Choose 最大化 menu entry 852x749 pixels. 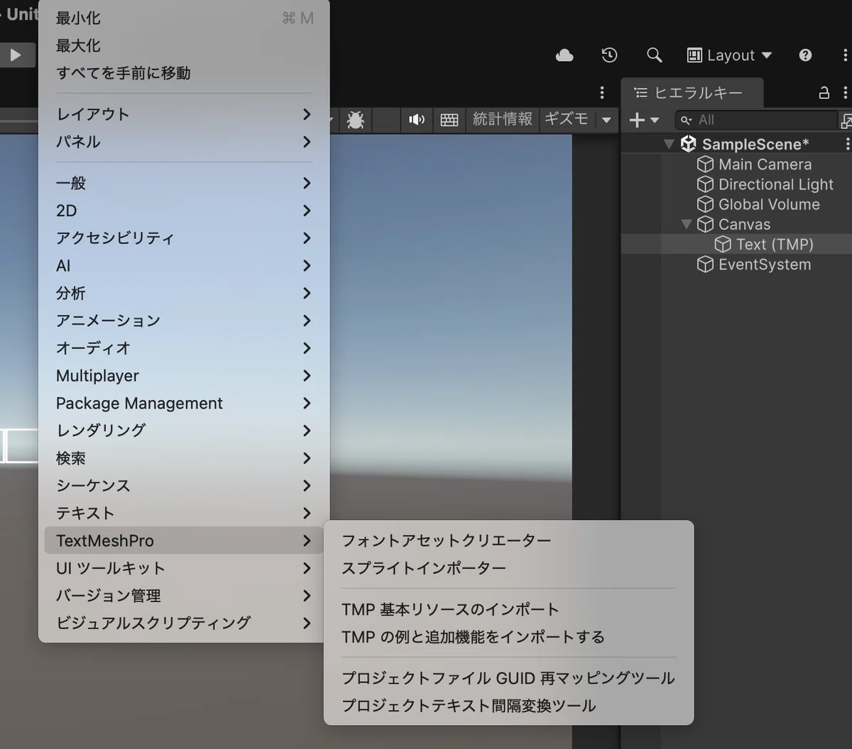[x=185, y=46]
